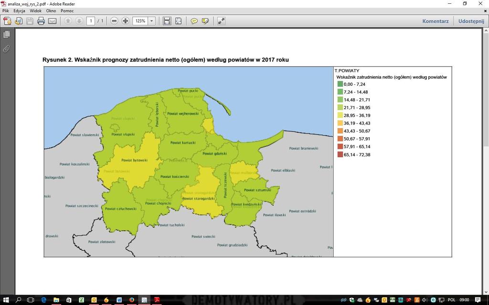Screen dimensions: 489x305
Task: Click the Powiat chojnicki map label
Action: click(x=158, y=203)
